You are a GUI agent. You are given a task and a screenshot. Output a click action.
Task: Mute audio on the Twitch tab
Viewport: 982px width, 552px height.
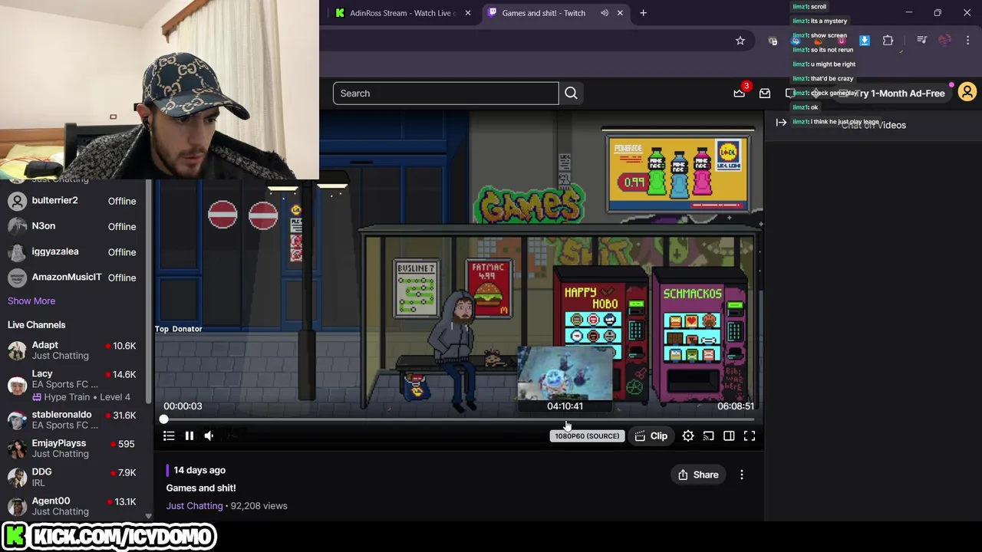605,13
